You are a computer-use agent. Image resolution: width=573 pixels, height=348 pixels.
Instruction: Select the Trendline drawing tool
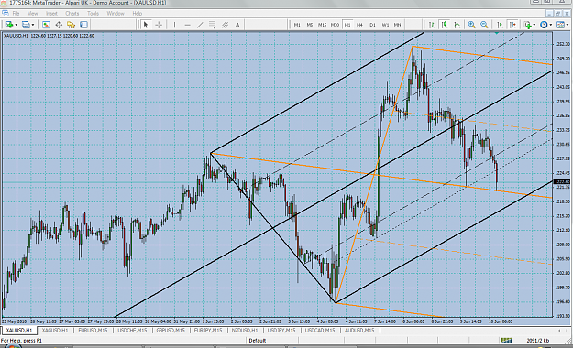[x=200, y=25]
